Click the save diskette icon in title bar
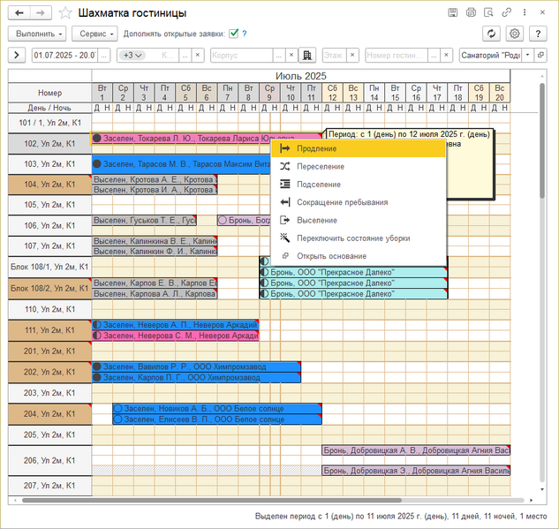The image size is (559, 529). coord(453,12)
